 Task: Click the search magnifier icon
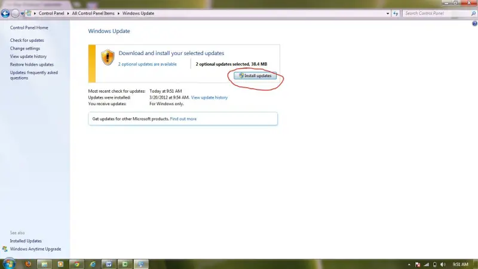(x=473, y=13)
